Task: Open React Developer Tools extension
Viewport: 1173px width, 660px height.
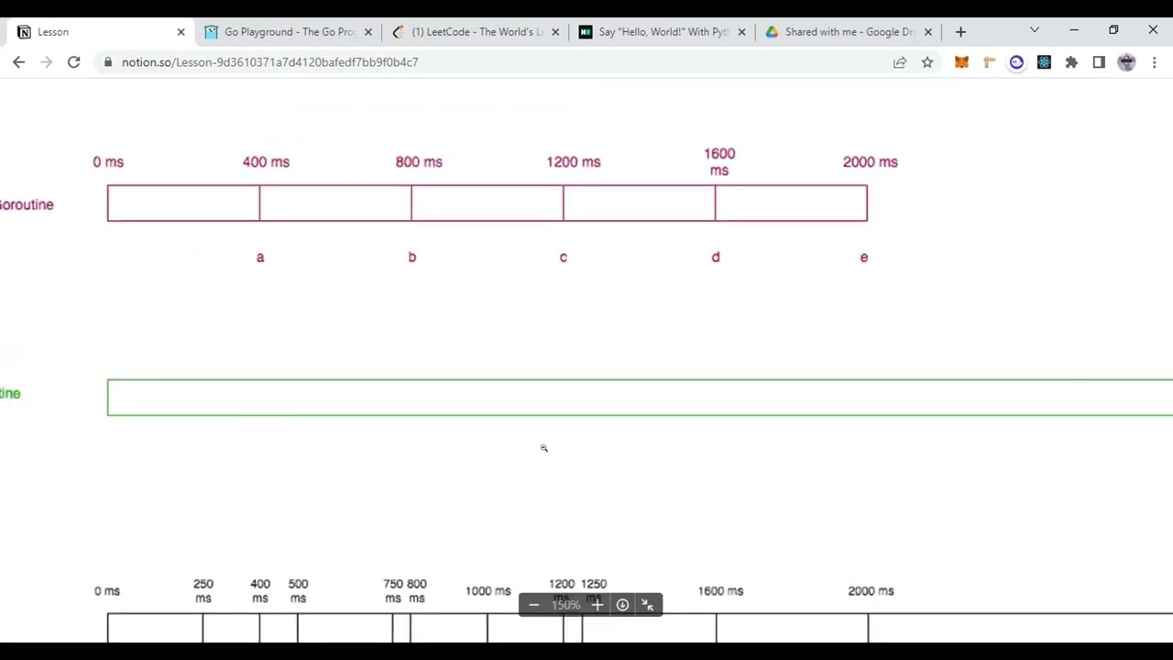Action: point(1044,62)
